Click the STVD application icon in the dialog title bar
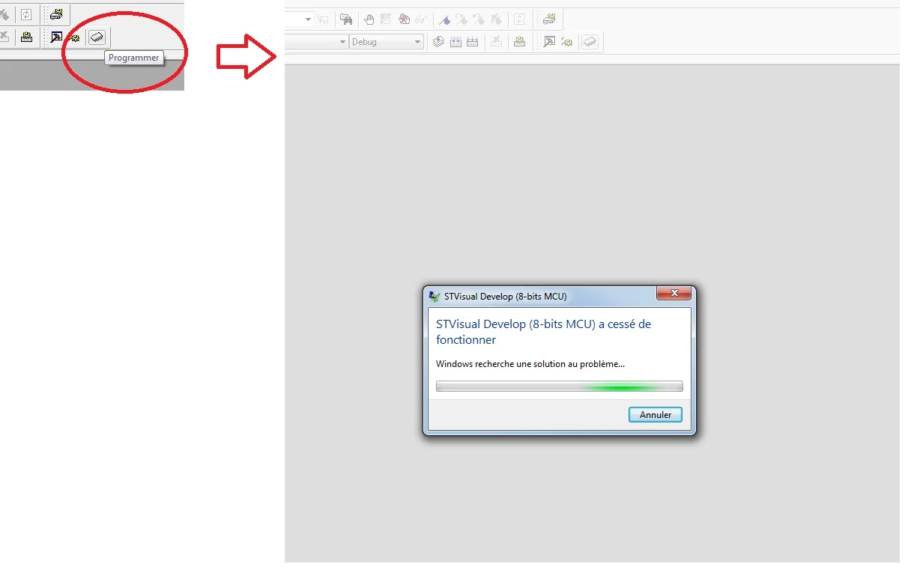Viewport: 908px width, 570px height. coord(435,297)
